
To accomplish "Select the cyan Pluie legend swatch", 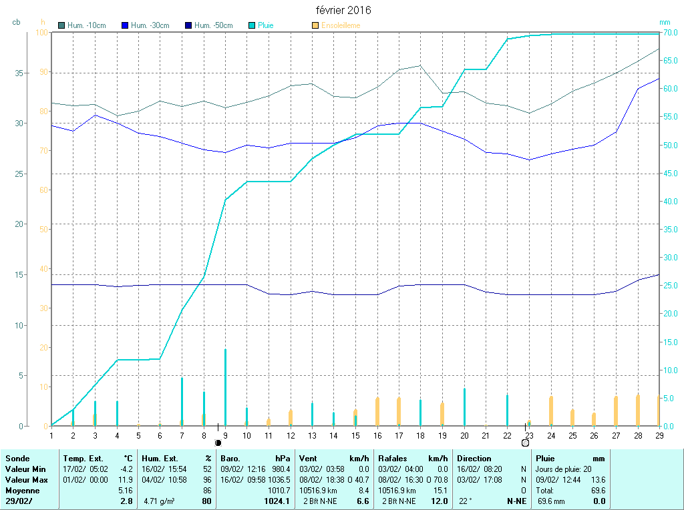I will 251,25.
